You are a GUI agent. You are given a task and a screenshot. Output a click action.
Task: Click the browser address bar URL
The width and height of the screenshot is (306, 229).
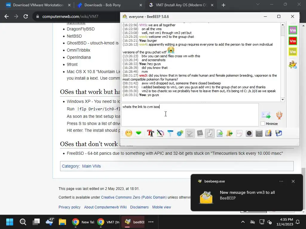70,17
